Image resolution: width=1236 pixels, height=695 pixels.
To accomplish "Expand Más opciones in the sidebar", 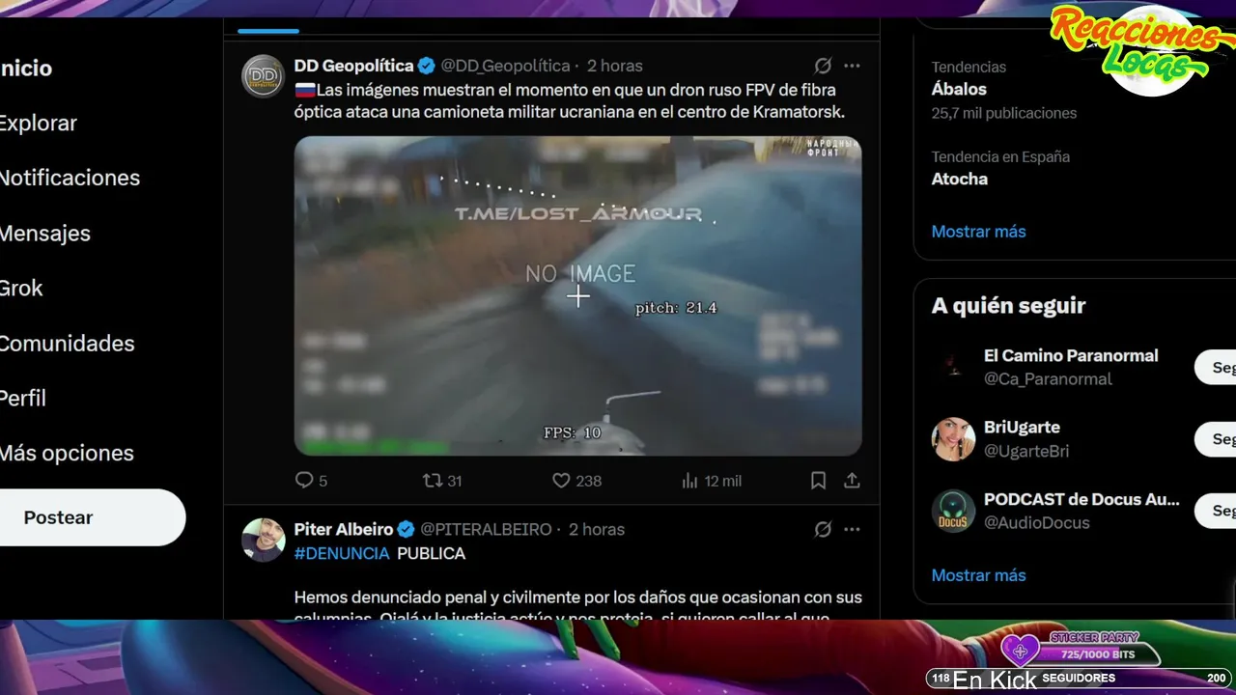I will coord(67,454).
